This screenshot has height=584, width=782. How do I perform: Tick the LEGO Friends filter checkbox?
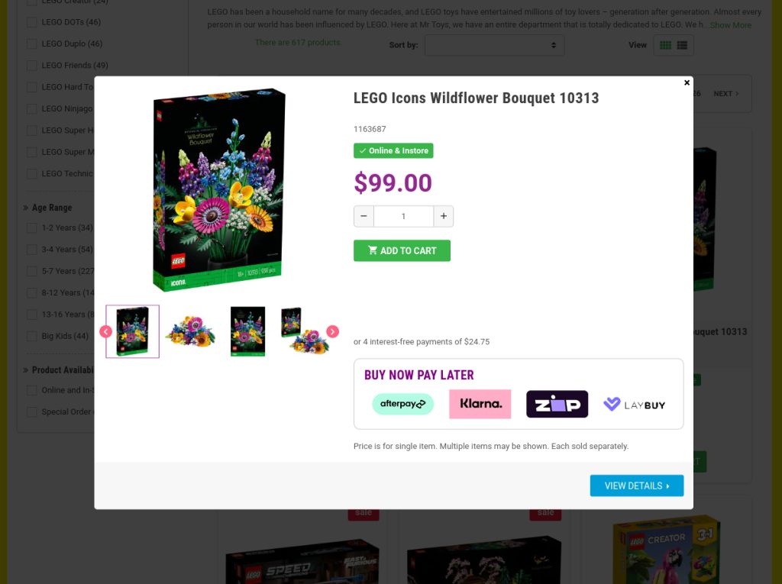[32, 66]
